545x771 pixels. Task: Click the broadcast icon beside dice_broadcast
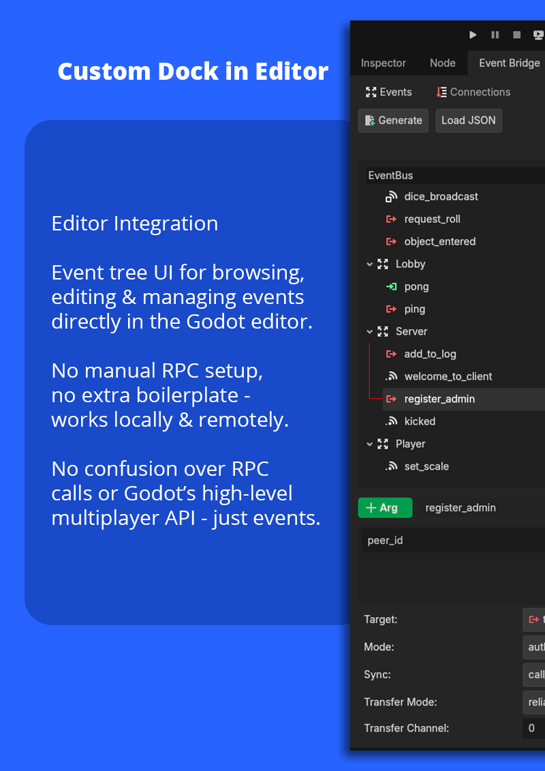(x=391, y=197)
